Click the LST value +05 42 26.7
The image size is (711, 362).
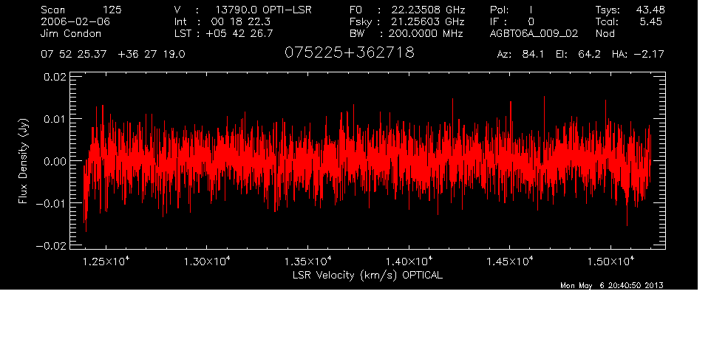(239, 33)
